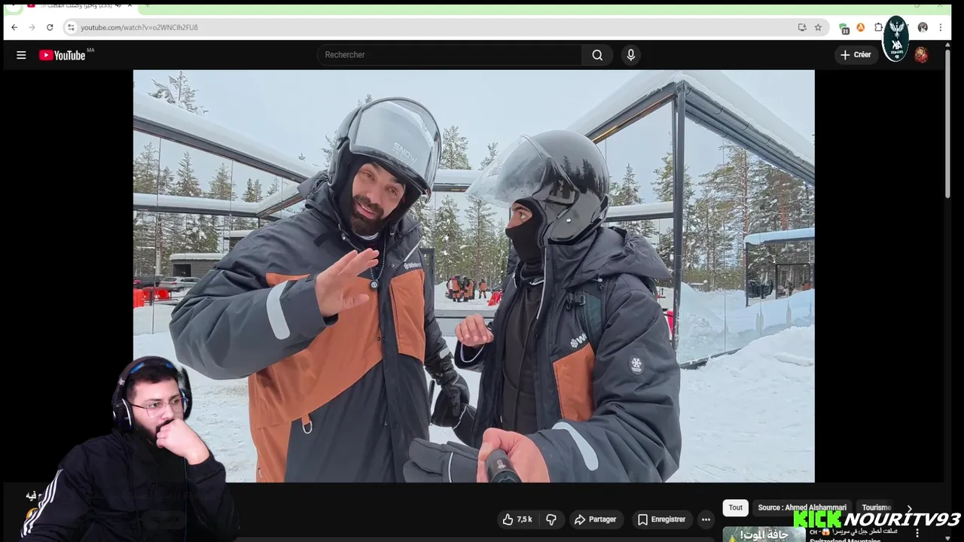This screenshot has width=964, height=542.
Task: Mute the tab via speaker icon
Action: point(118,5)
